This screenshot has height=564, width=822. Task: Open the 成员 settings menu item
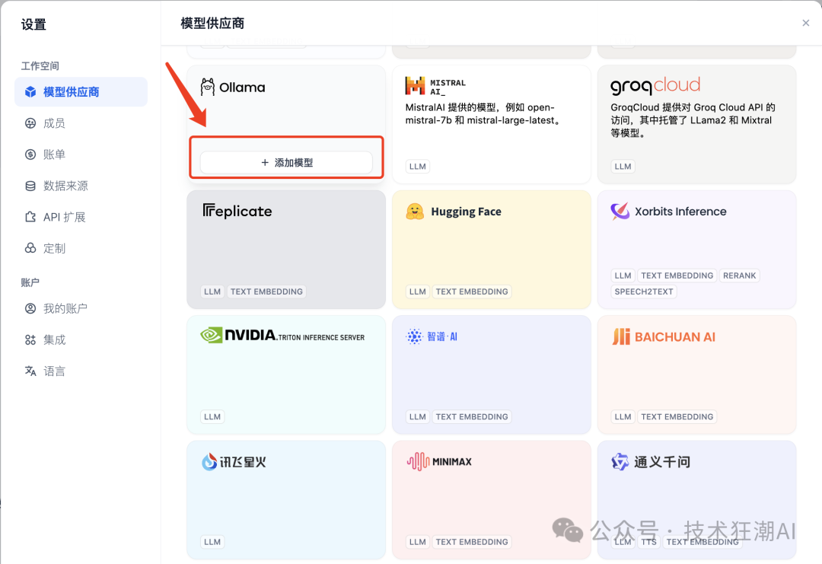54,123
